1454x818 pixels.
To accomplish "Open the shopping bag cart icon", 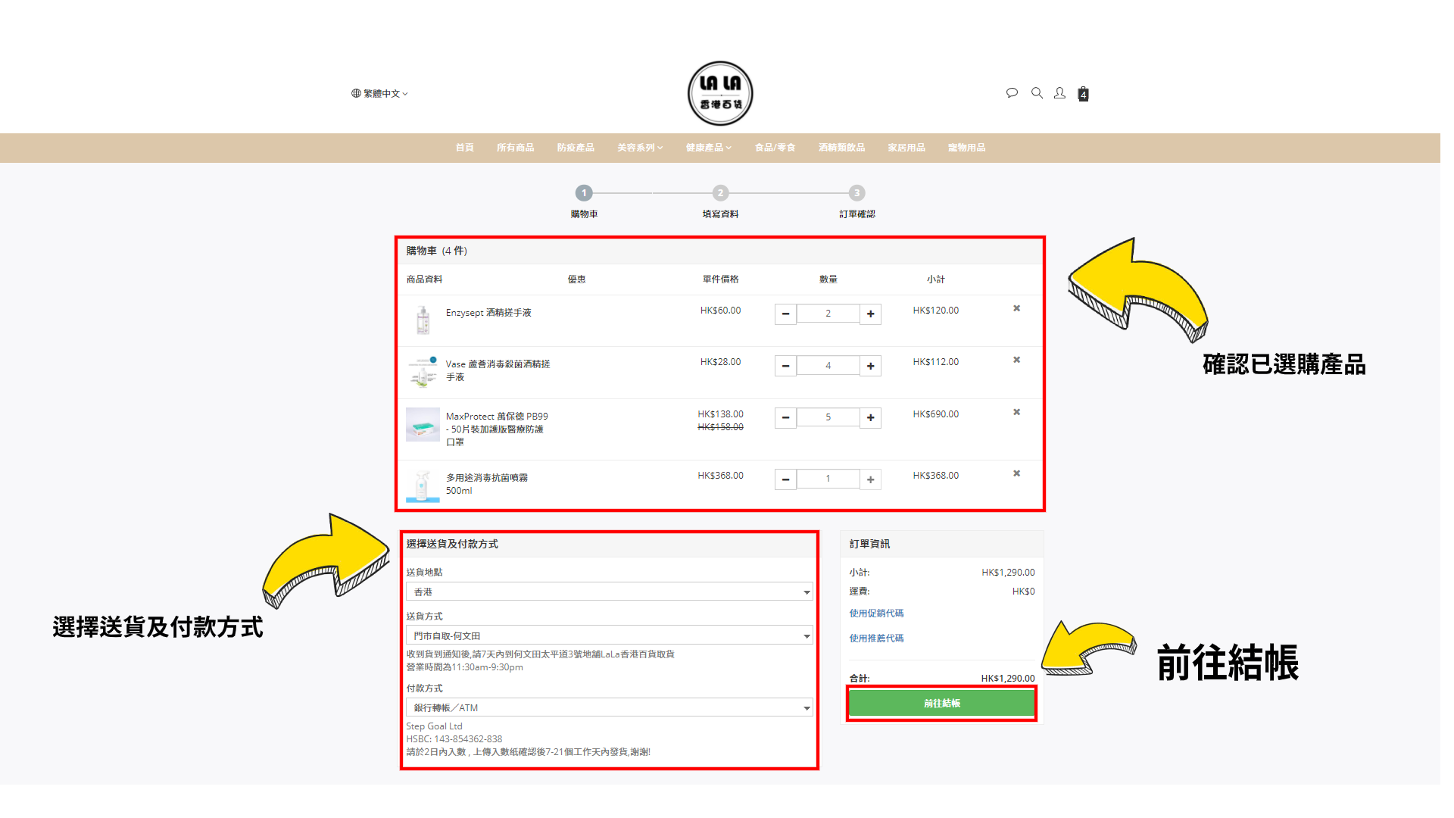I will pyautogui.click(x=1083, y=94).
